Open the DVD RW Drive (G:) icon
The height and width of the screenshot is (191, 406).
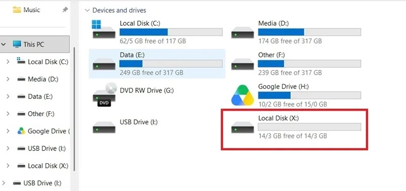tap(104, 95)
